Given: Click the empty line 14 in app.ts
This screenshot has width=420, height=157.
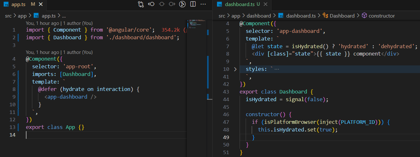Looking at the screenshot, I should click(96, 135).
